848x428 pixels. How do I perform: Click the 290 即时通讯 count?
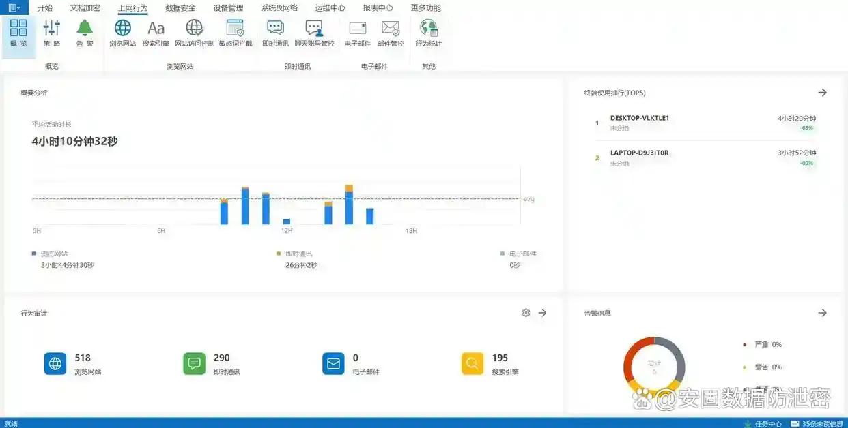click(x=222, y=358)
